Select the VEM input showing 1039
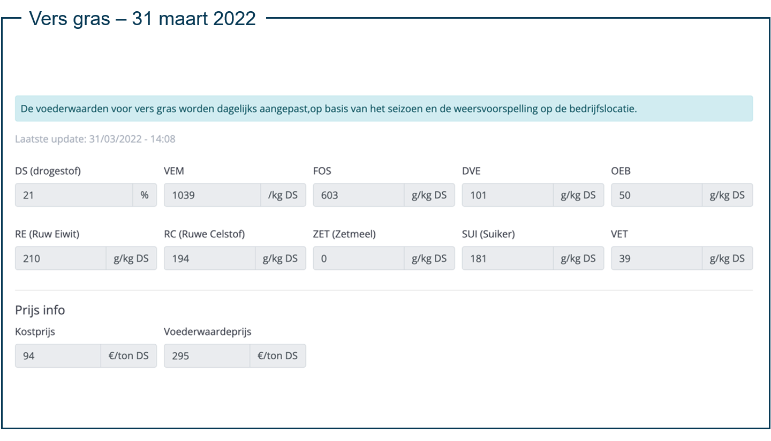The image size is (771, 441). pos(212,195)
